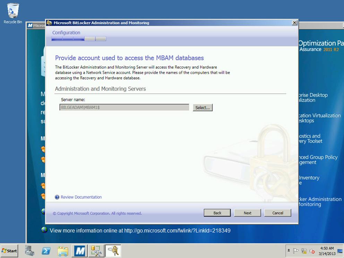Show hidden system tray icons
344x258 pixels.
click(x=289, y=250)
